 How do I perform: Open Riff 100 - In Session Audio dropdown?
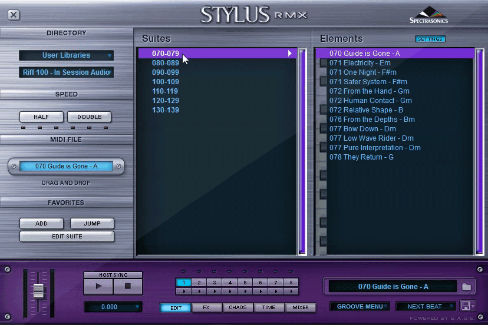(x=66, y=72)
